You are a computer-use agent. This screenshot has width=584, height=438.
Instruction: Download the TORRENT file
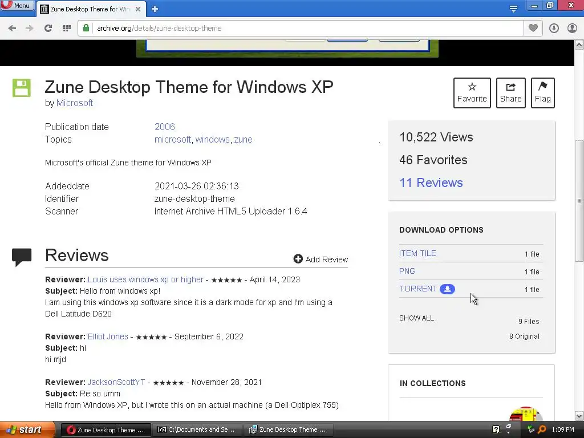418,289
